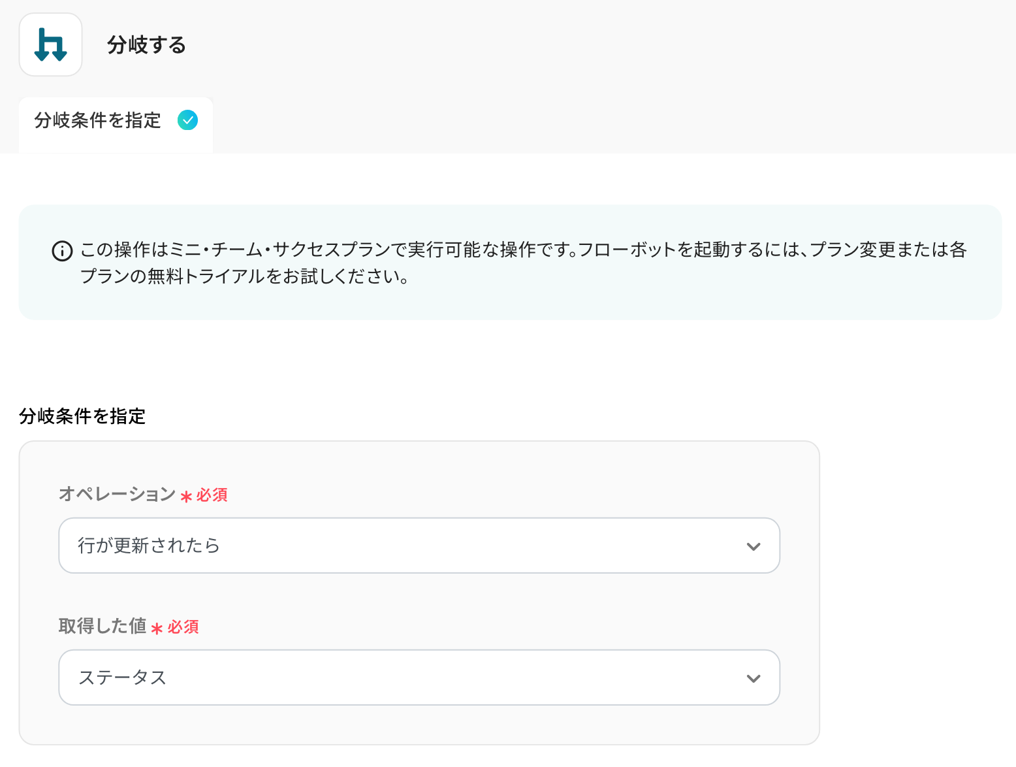
Task: Click red asterisk beside 取得した値 label
Action: pyautogui.click(x=157, y=628)
